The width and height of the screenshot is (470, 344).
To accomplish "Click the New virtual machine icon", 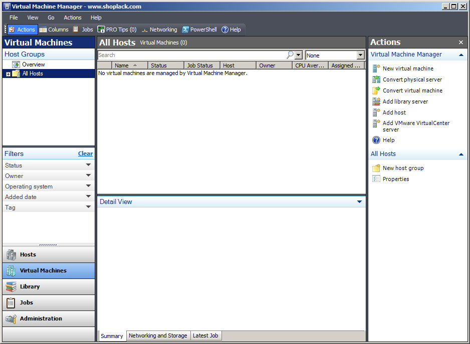I will point(376,68).
